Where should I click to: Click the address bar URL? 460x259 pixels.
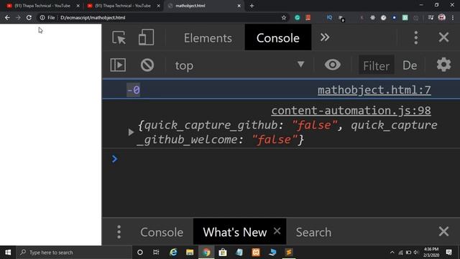93,17
